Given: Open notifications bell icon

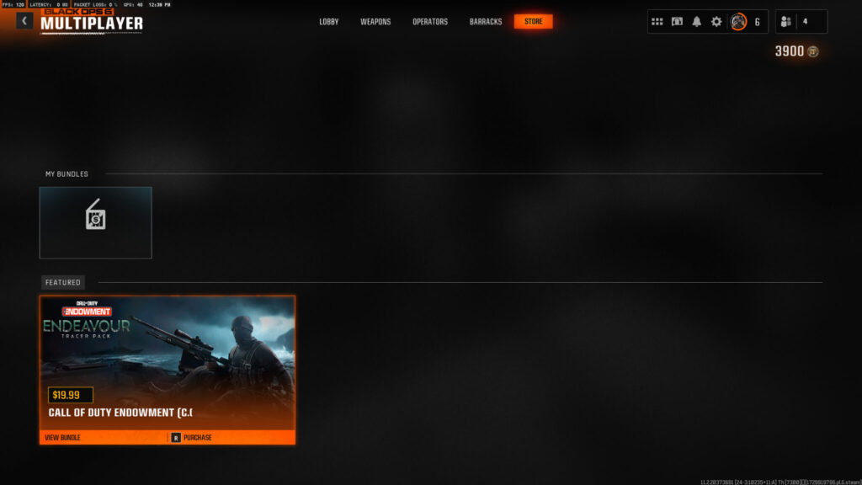Looking at the screenshot, I should pos(696,22).
